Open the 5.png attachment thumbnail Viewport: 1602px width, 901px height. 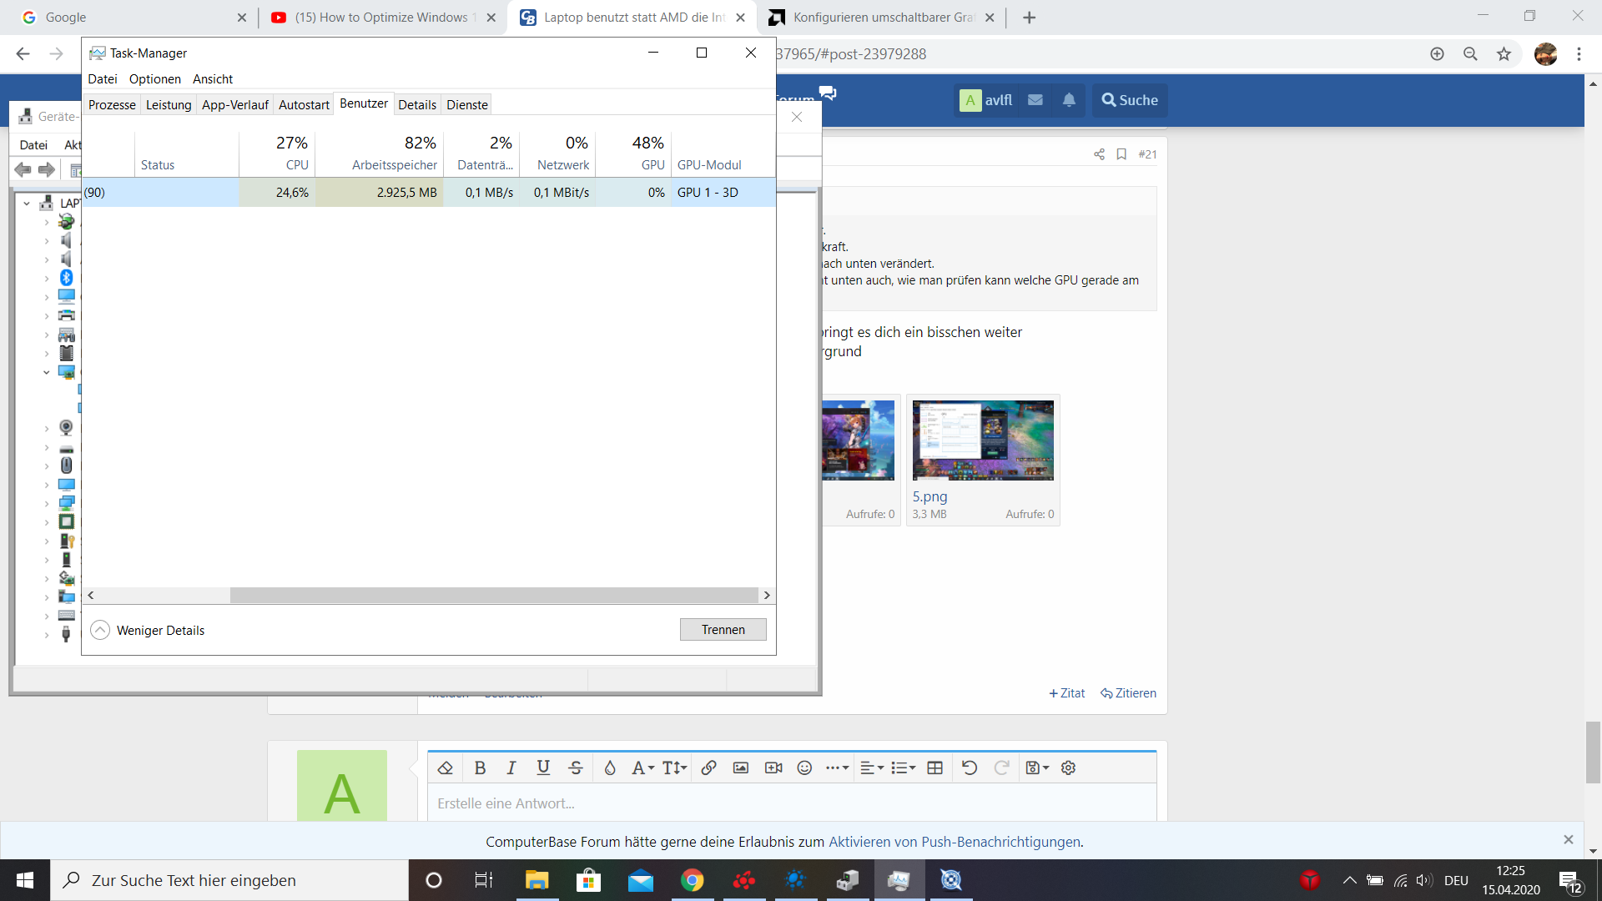pyautogui.click(x=983, y=440)
